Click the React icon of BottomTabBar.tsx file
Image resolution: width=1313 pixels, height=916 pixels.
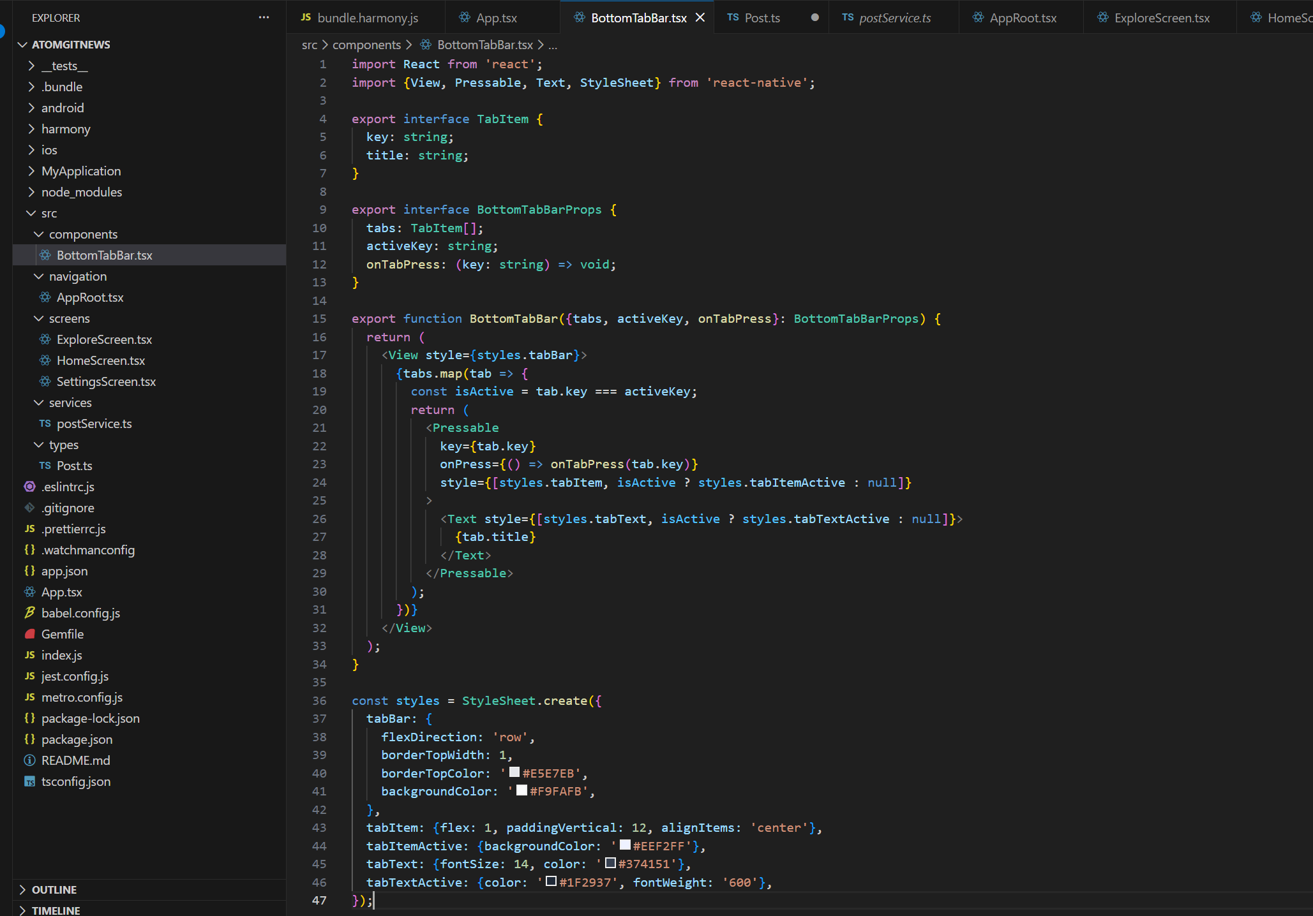(x=45, y=255)
